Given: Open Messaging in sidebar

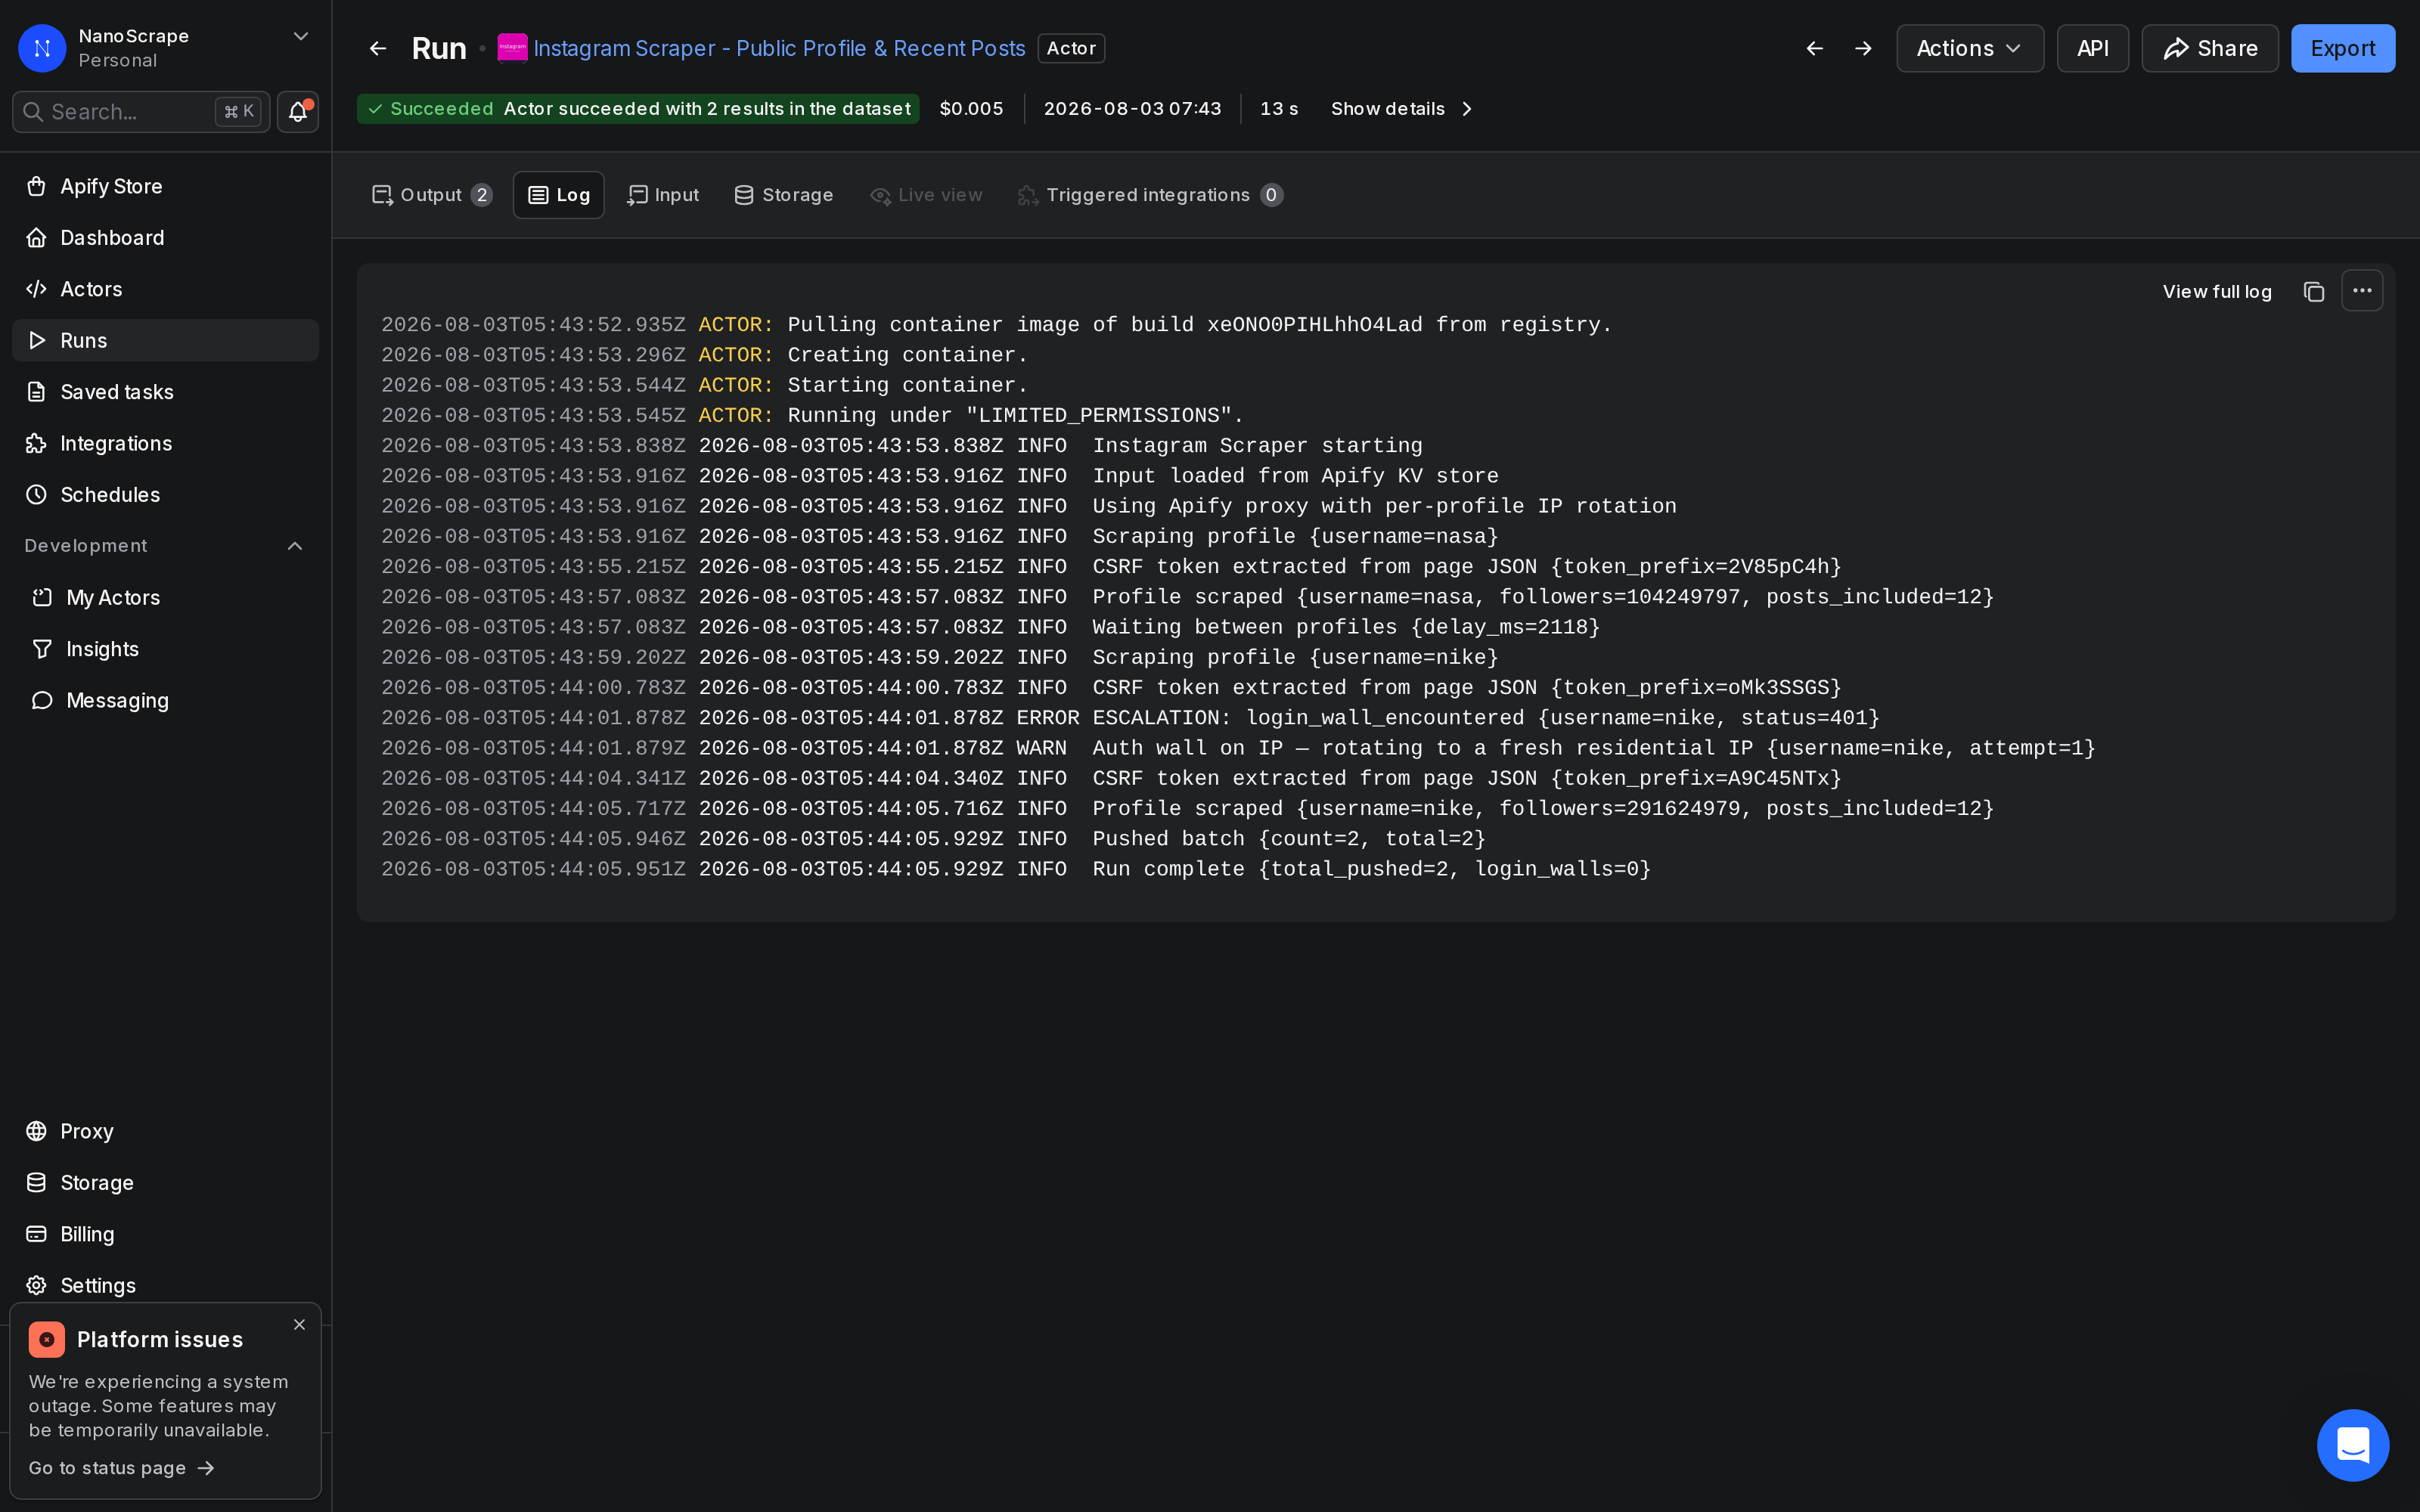Looking at the screenshot, I should click(x=166, y=700).
